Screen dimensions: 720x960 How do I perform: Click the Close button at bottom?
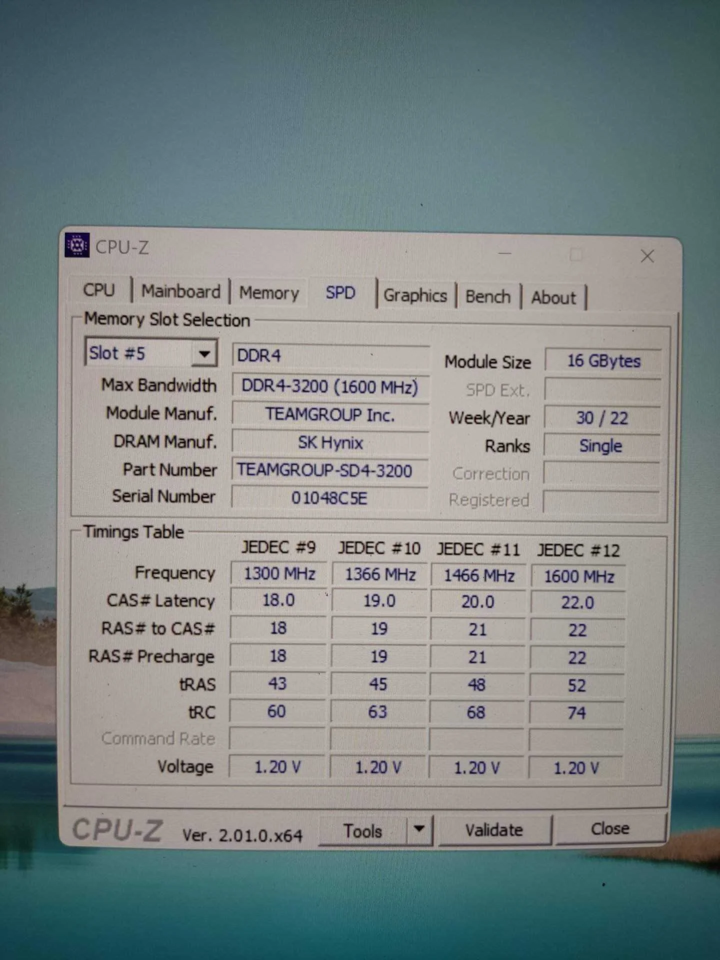(610, 828)
